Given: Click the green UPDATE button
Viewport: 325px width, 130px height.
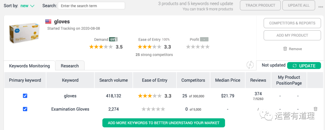Looking at the screenshot, I should point(304,66).
